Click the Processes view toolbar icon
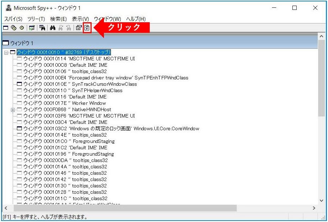Viewport: 328px width, 222px height. pos(14,28)
